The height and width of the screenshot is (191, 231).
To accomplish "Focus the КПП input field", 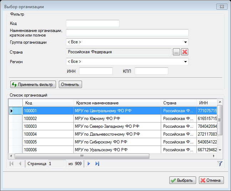I will (x=152, y=71).
